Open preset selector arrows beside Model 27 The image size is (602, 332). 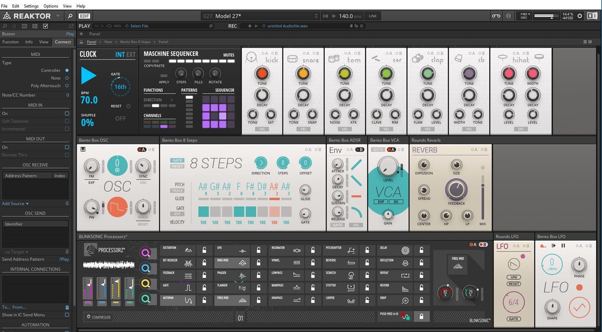tap(316, 16)
